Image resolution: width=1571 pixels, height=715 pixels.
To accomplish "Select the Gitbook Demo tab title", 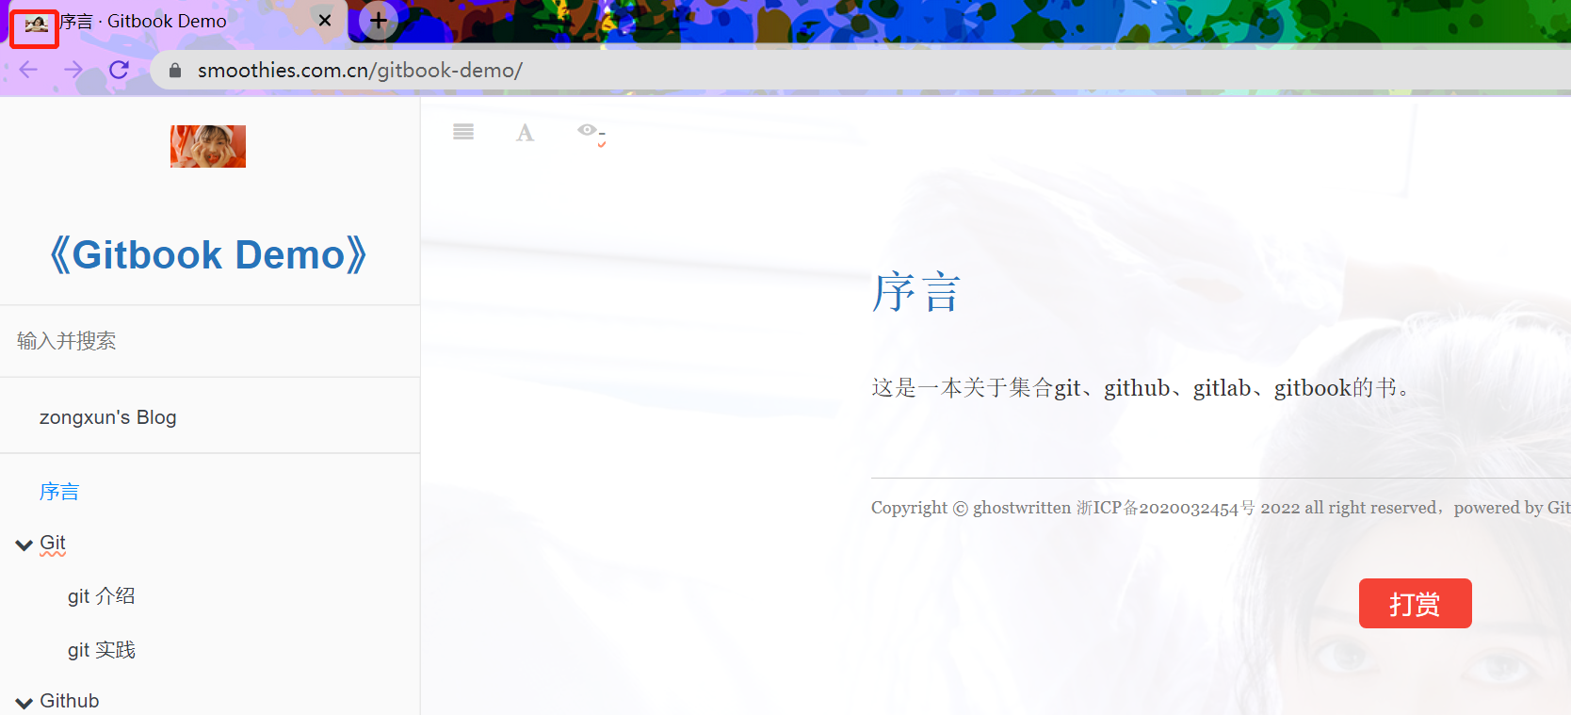I will click(x=143, y=21).
